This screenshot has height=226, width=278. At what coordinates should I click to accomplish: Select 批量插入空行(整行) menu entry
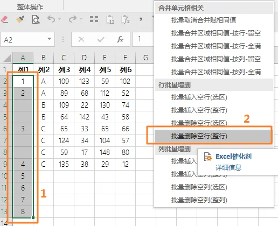click(x=214, y=110)
